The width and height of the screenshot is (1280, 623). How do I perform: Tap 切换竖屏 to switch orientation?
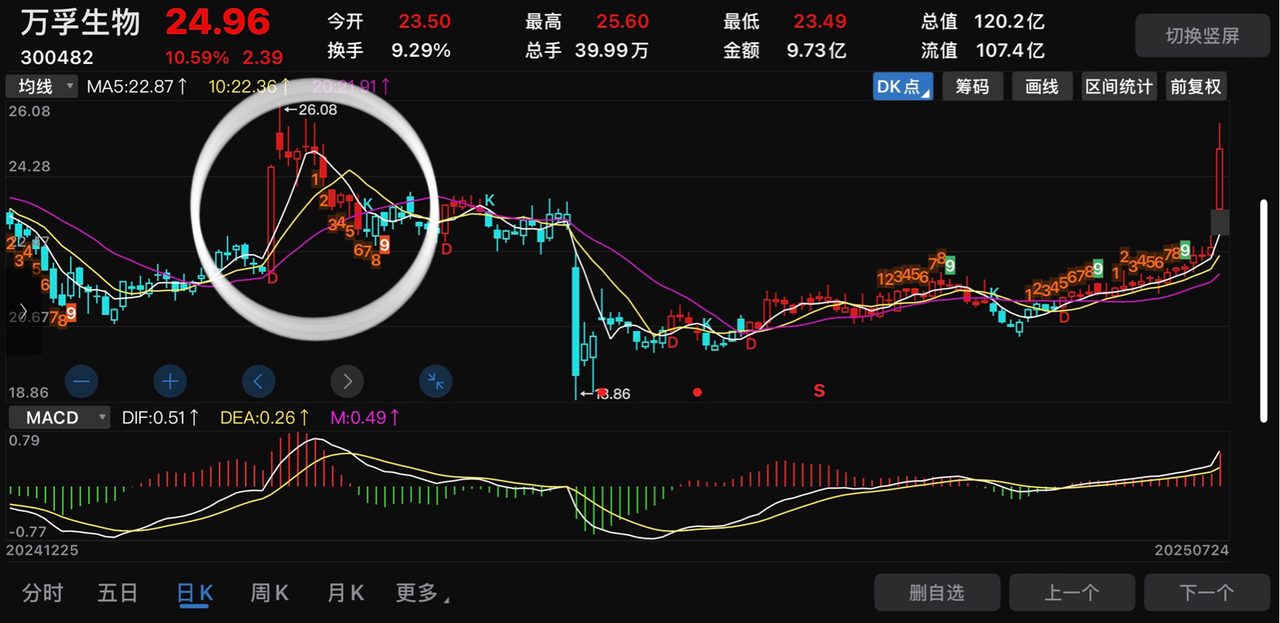tap(1202, 36)
